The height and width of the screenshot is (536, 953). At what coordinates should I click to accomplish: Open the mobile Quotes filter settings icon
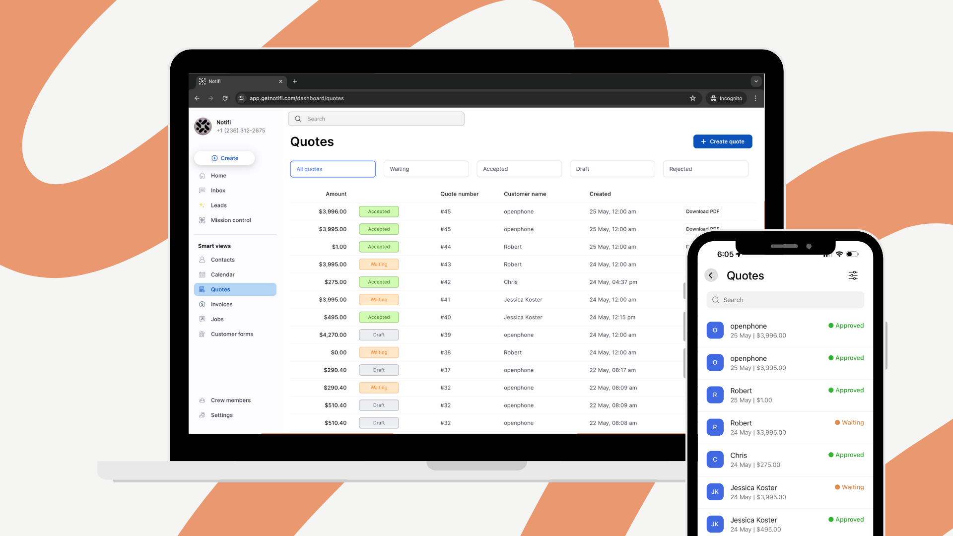tap(853, 275)
